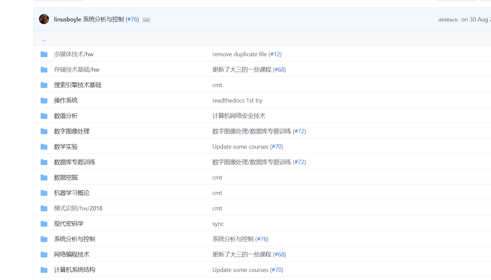Click the linusboyle profile avatar
The width and height of the screenshot is (491, 280).
pyautogui.click(x=44, y=19)
